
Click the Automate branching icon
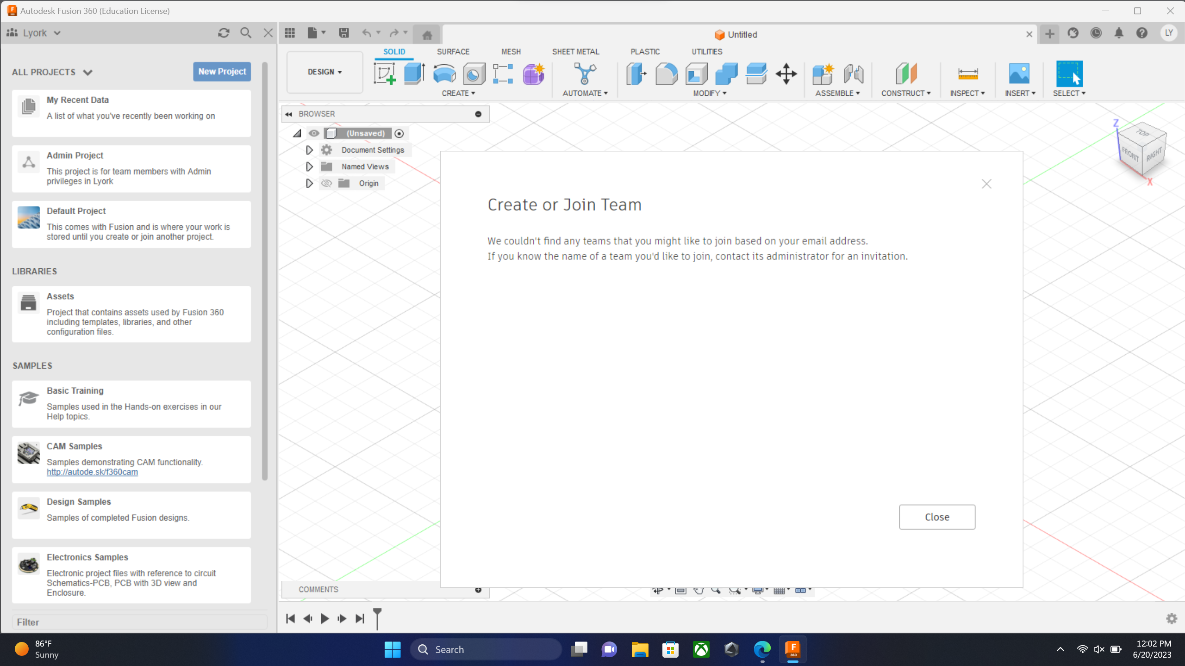[585, 74]
